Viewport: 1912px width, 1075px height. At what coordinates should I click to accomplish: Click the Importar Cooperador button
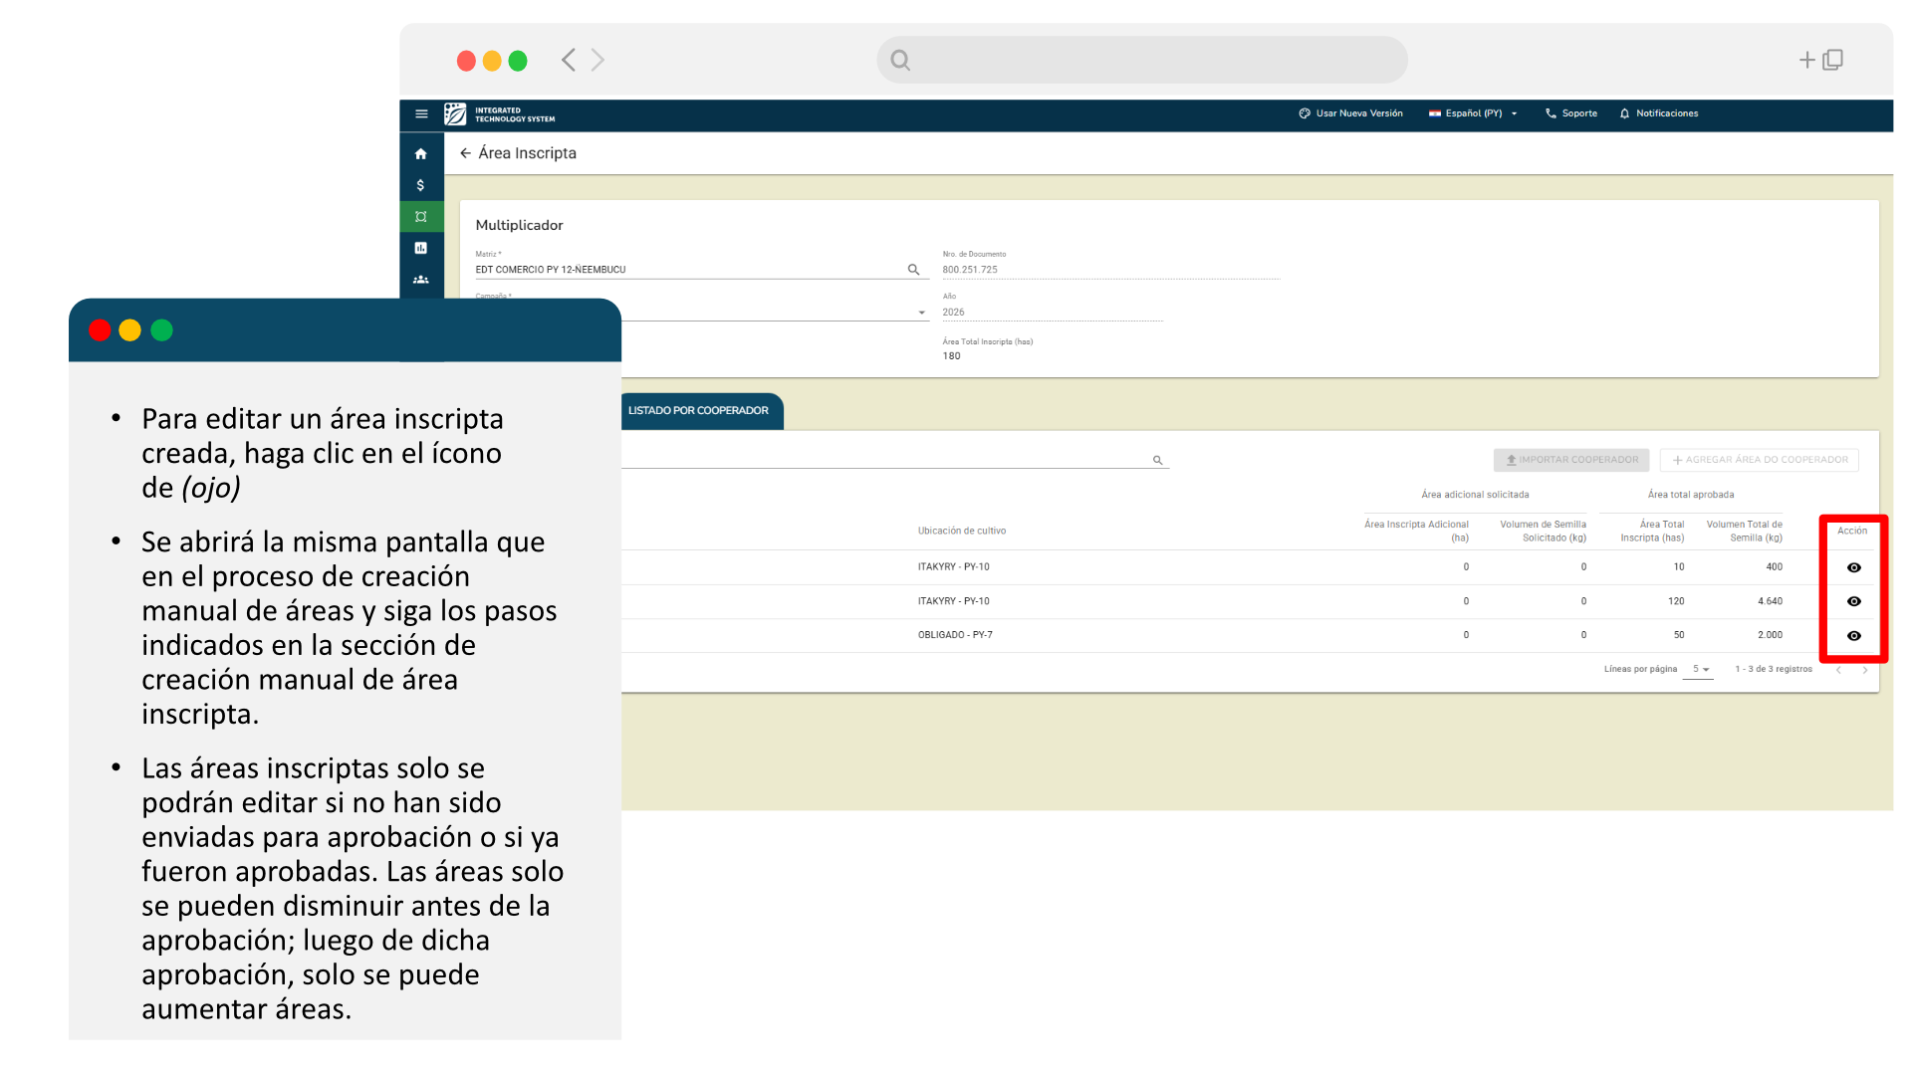click(1571, 460)
